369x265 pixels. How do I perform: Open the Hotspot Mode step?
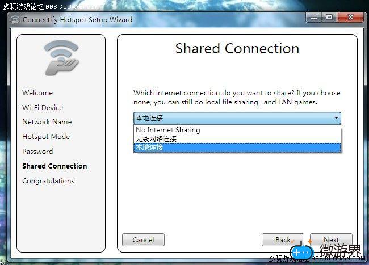[x=46, y=137]
